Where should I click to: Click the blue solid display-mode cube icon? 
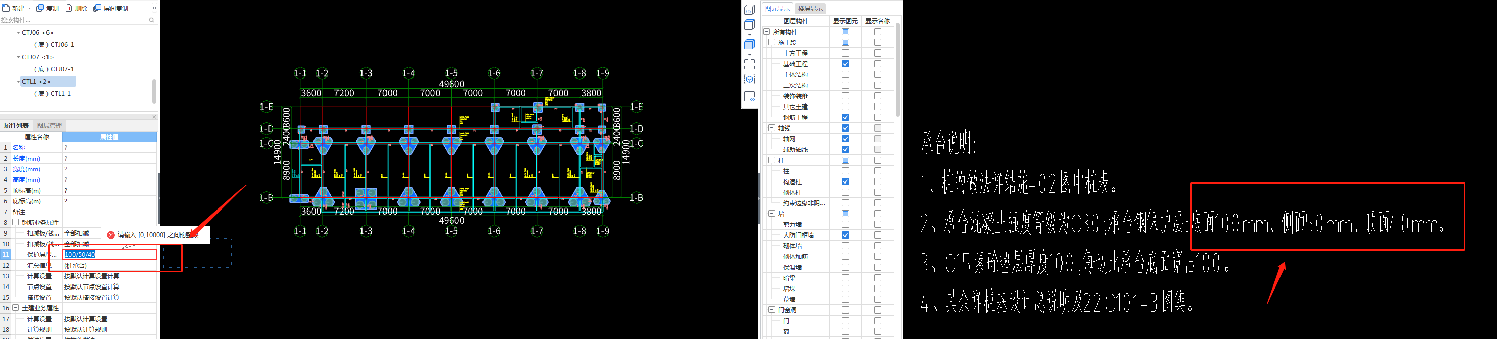point(750,45)
